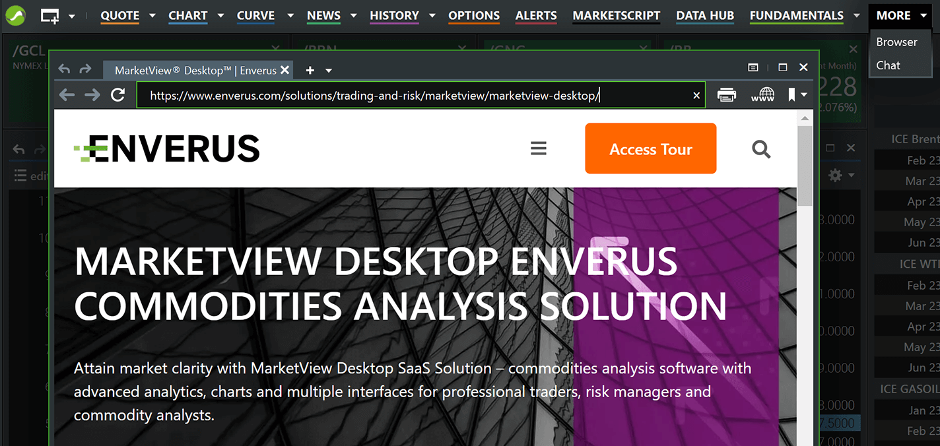Open the QUOTE menu
Viewport: 940px width, 446px height.
pos(120,16)
